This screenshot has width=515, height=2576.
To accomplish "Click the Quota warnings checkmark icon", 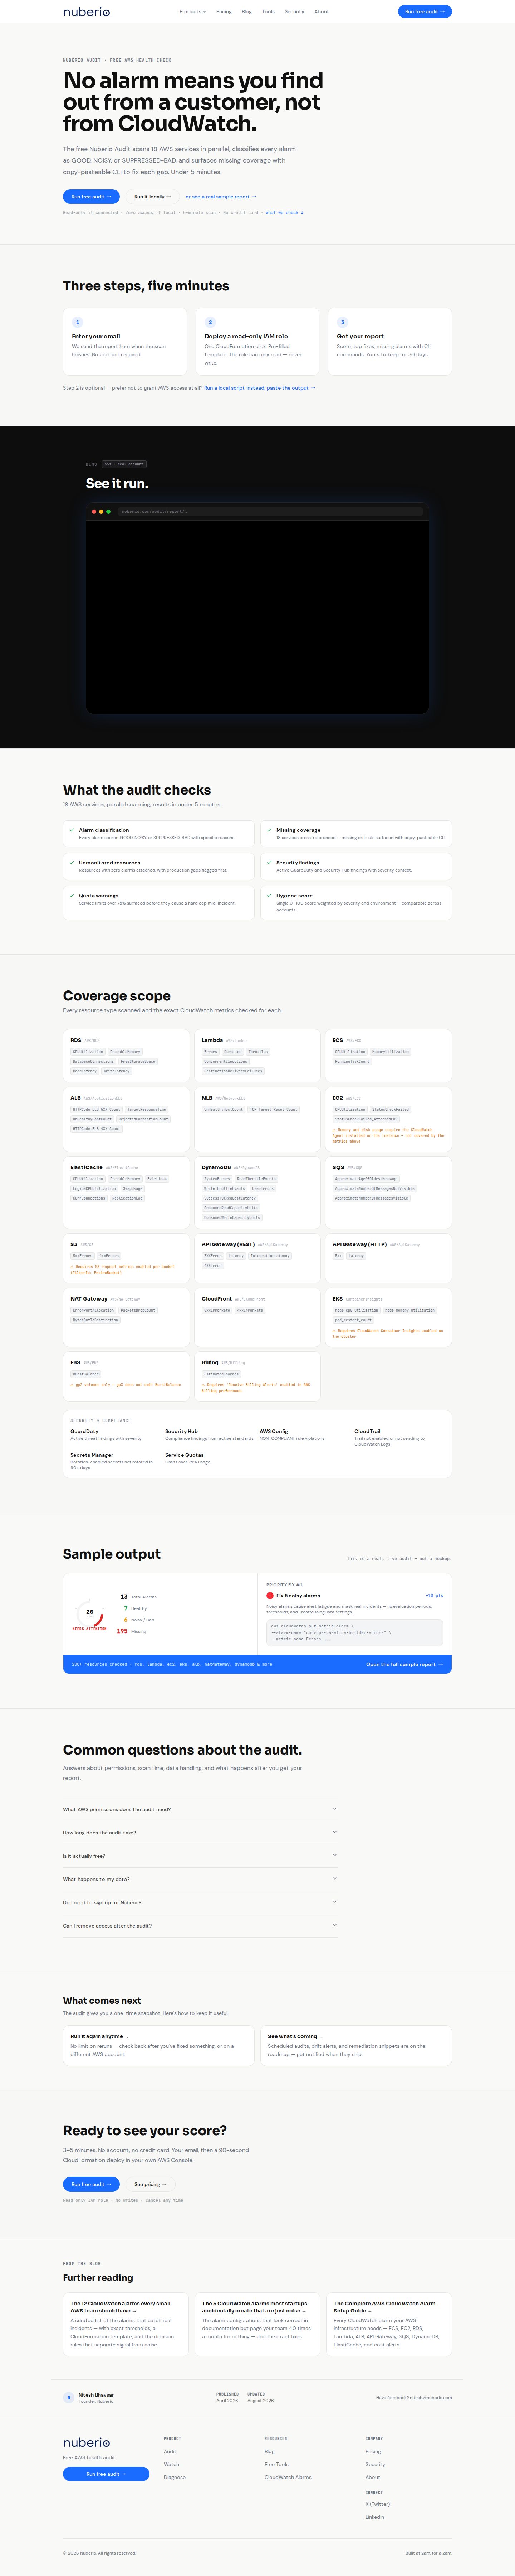I will click(x=72, y=896).
